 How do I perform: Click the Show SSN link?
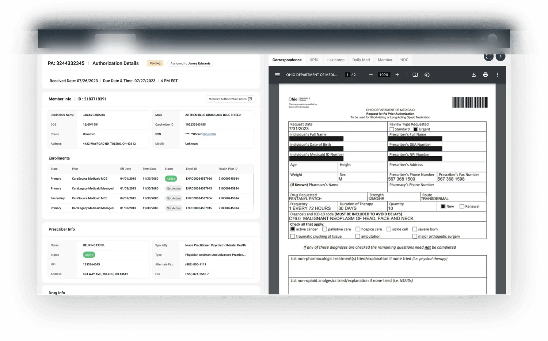209,134
